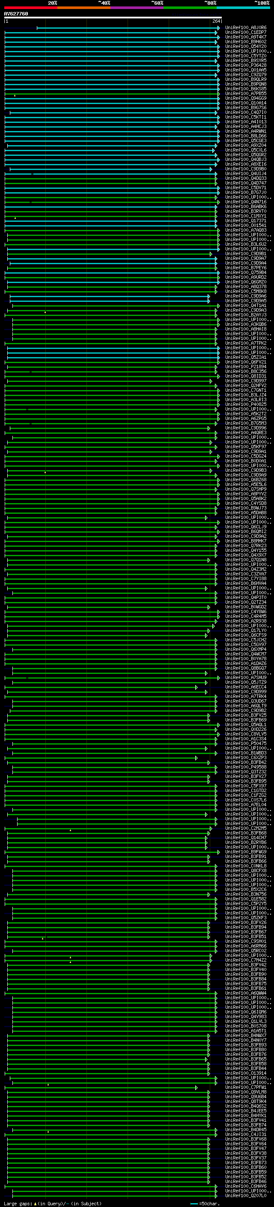
Task: Click label UniRef100_B2AYJ3
Action: pos(246,315)
